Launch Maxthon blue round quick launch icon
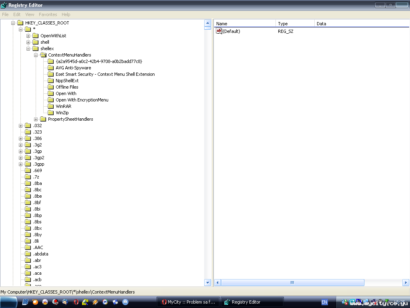410x308 pixels. coord(125,302)
